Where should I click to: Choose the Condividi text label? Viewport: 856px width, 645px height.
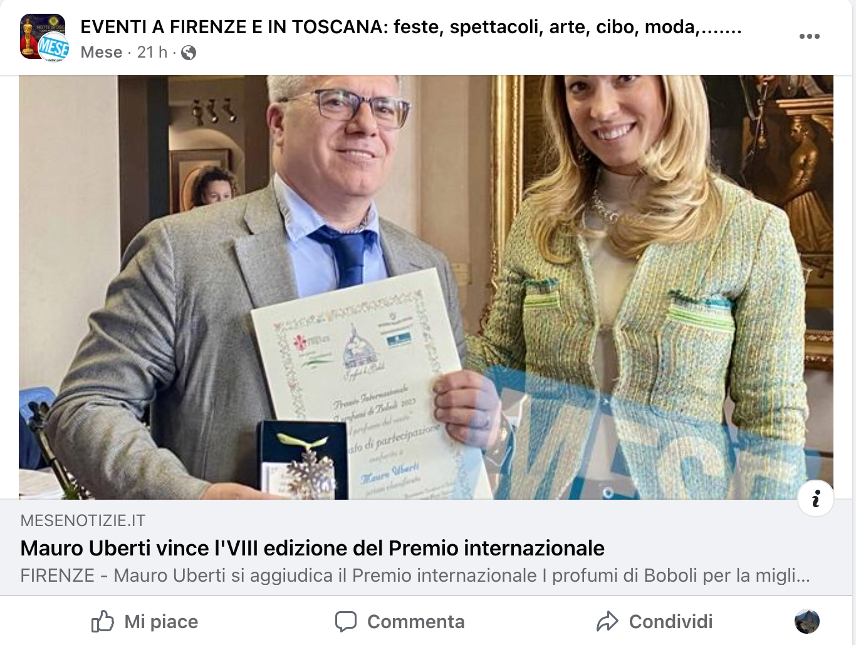coord(671,621)
